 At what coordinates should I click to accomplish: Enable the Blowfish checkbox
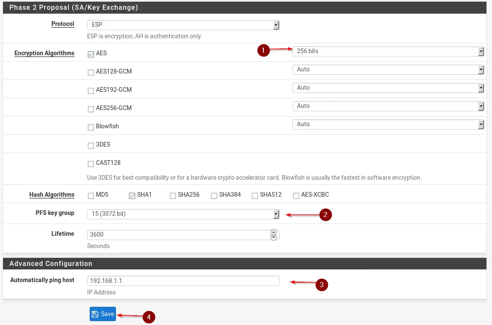[x=91, y=127]
